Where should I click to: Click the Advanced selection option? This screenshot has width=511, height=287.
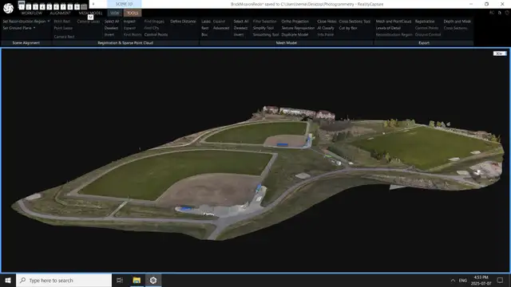click(221, 28)
